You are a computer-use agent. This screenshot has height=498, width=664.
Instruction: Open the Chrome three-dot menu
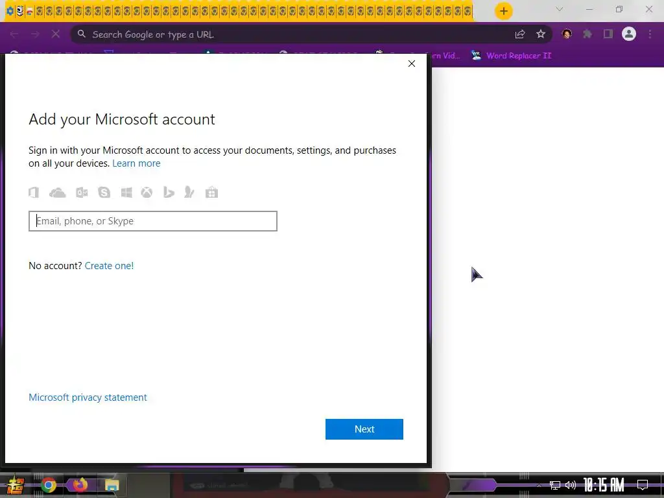(650, 34)
